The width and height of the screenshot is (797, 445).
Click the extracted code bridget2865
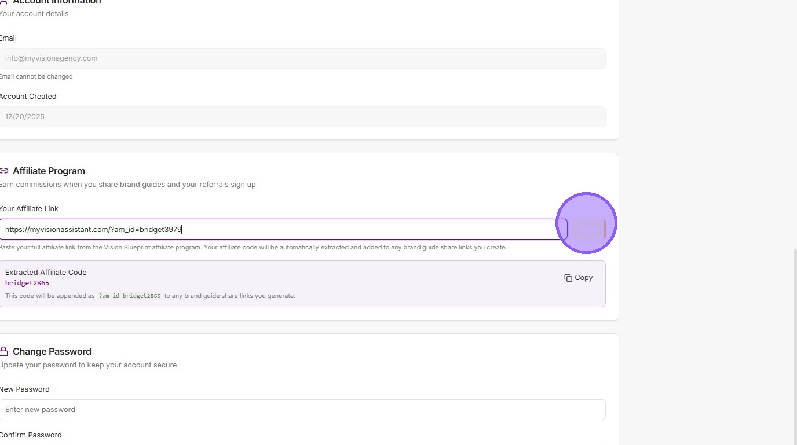point(27,283)
